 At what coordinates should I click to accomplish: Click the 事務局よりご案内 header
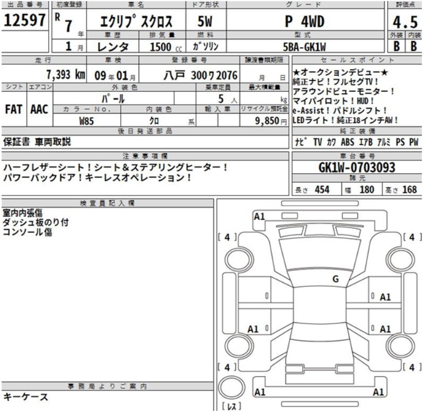click(107, 386)
